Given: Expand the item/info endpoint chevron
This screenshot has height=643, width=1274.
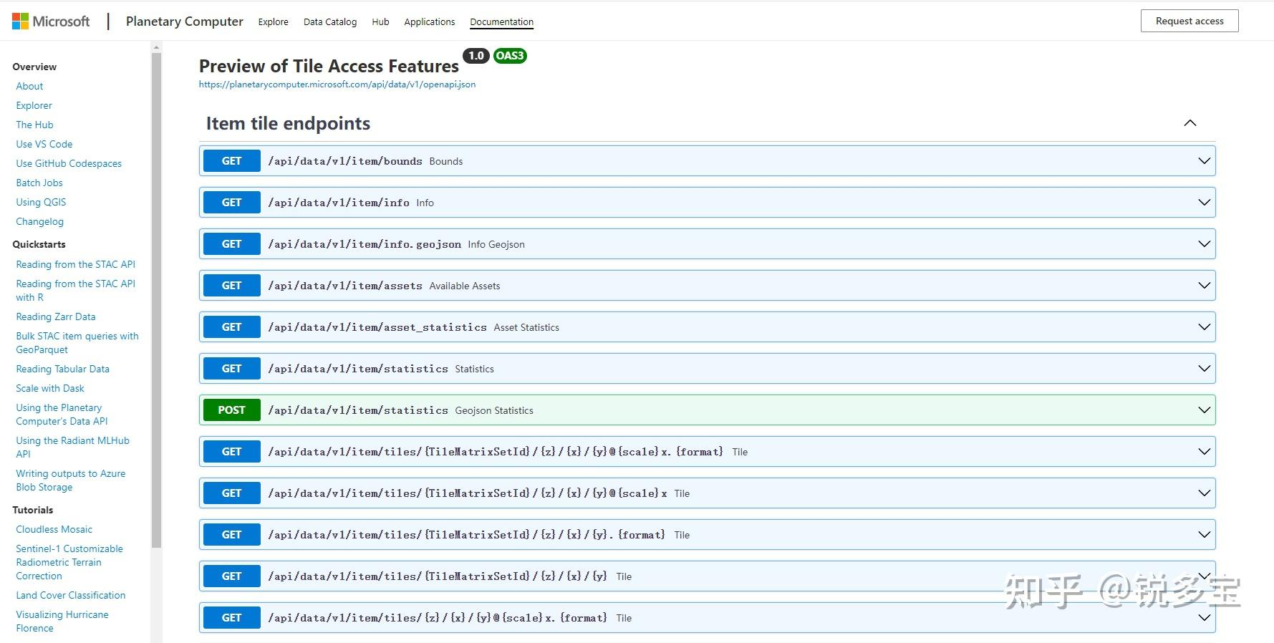Looking at the screenshot, I should (1205, 203).
